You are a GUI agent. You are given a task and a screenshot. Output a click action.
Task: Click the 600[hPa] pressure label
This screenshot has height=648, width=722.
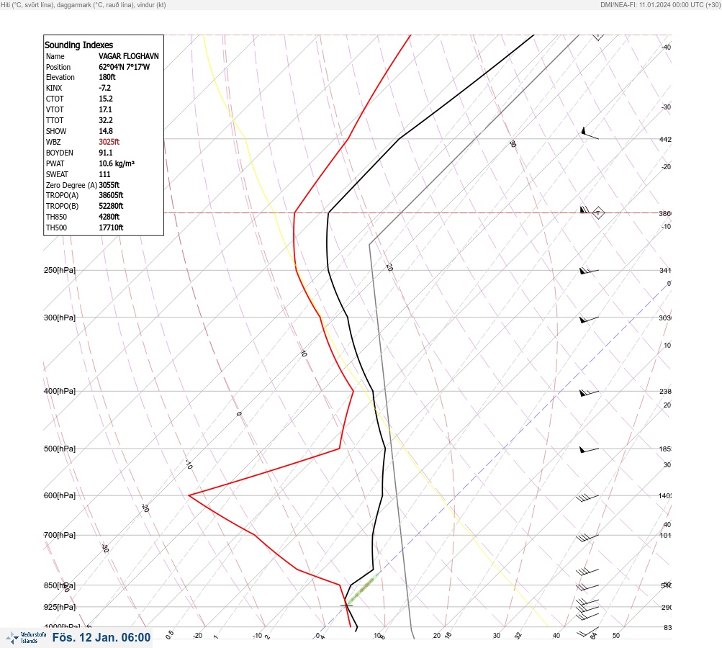click(x=60, y=495)
